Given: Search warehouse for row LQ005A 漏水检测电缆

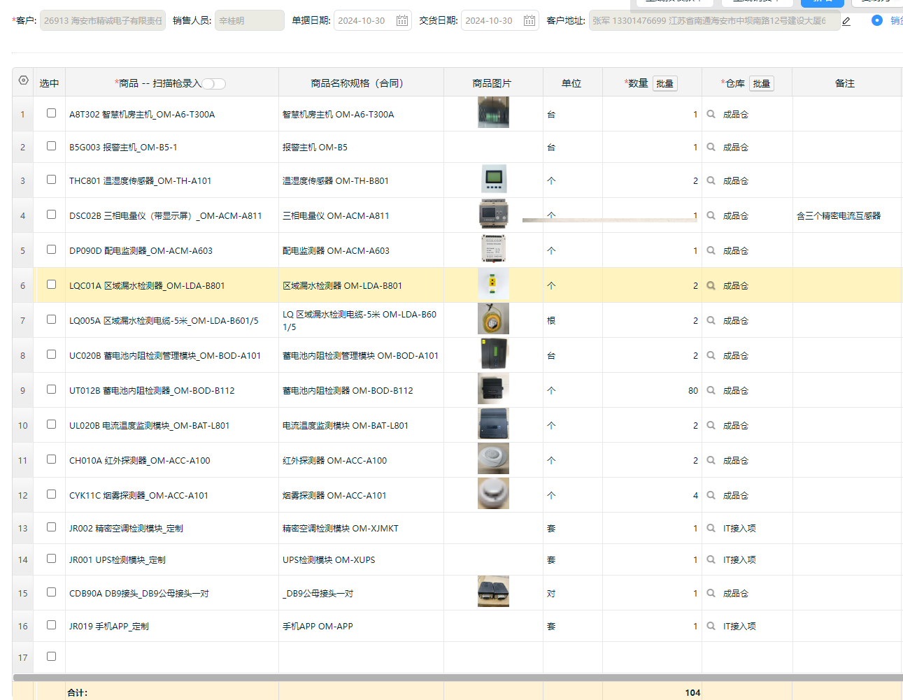Looking at the screenshot, I should 711,320.
